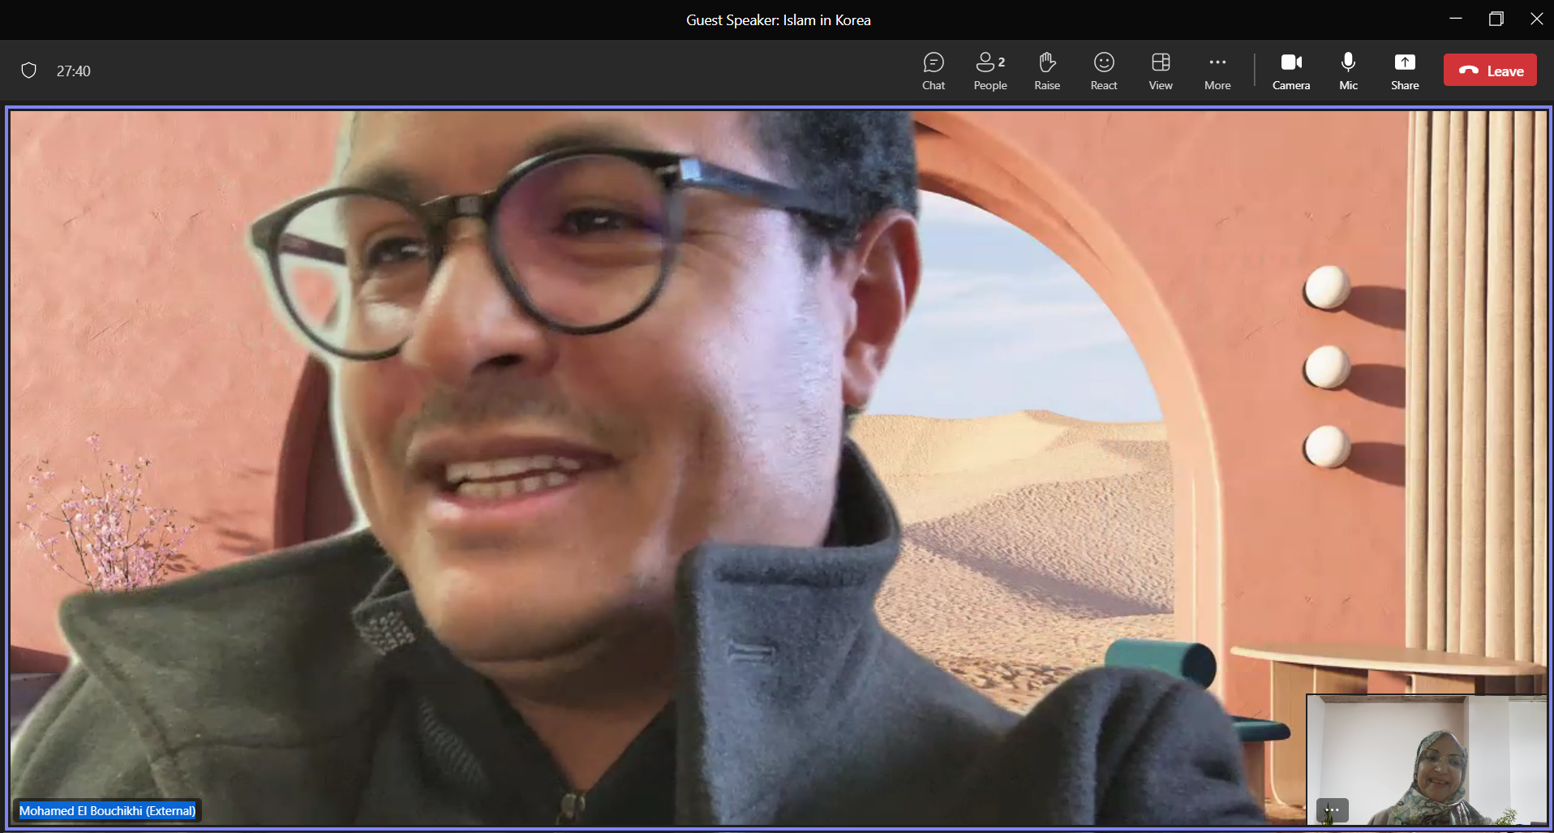
Task: Expand the More actions menu
Action: click(1217, 71)
